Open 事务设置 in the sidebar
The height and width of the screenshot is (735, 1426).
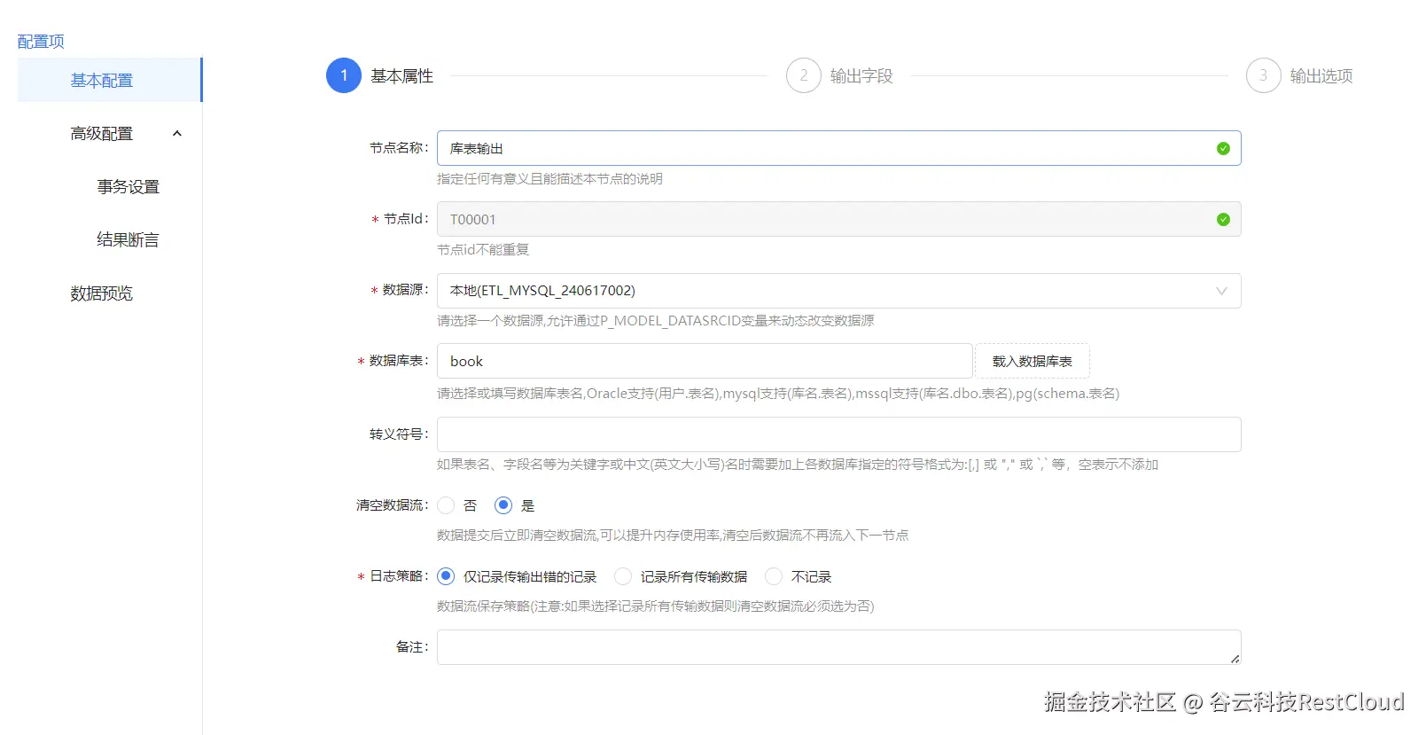point(129,187)
